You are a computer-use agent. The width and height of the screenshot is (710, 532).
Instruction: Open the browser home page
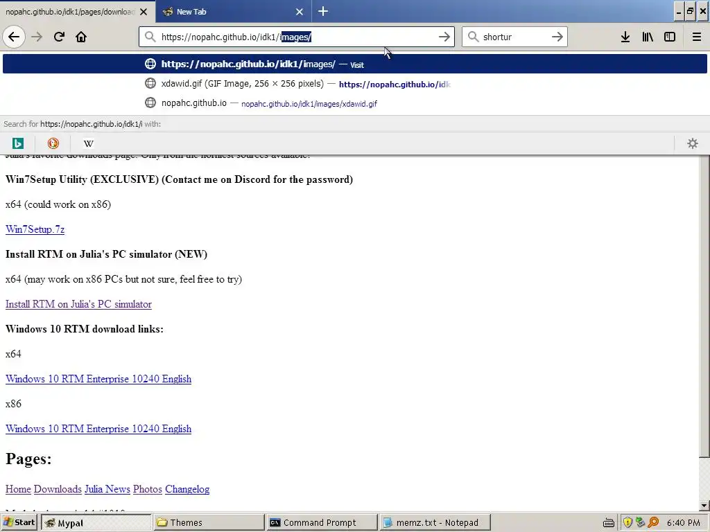(81, 37)
